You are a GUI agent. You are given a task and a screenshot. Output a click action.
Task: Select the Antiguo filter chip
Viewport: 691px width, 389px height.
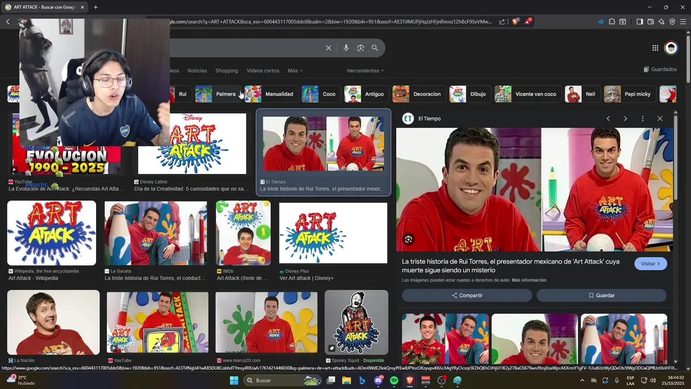(366, 94)
